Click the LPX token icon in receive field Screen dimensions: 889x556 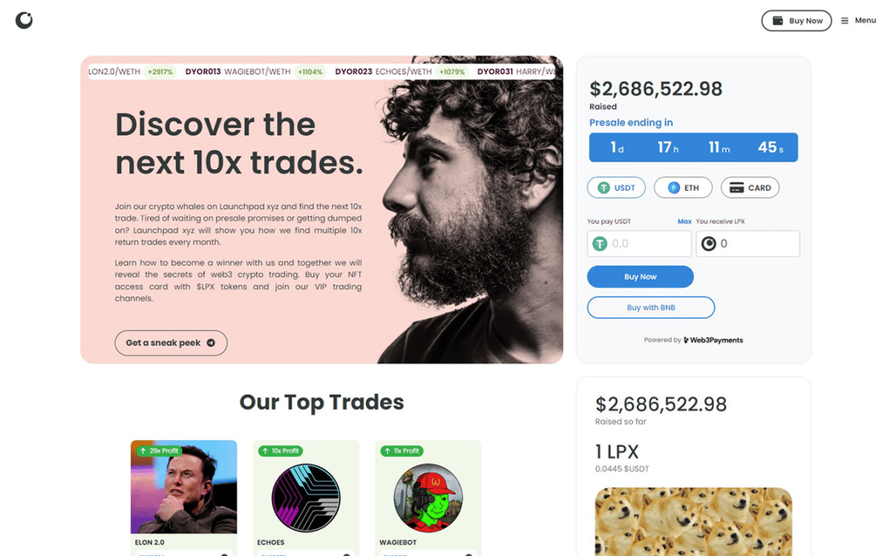708,244
